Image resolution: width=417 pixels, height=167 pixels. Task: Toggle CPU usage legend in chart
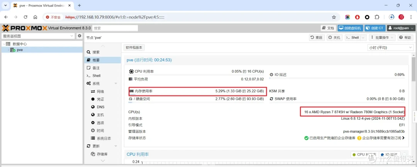point(364,155)
